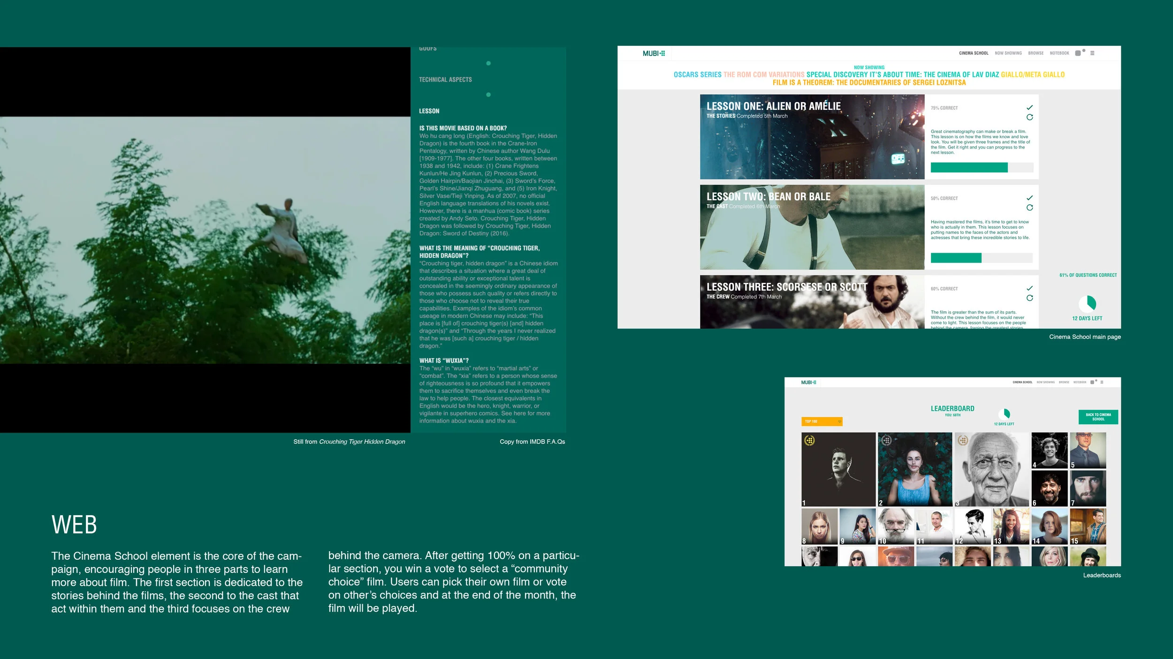Click 'You: 68th' rank text
The width and height of the screenshot is (1173, 659).
952,415
